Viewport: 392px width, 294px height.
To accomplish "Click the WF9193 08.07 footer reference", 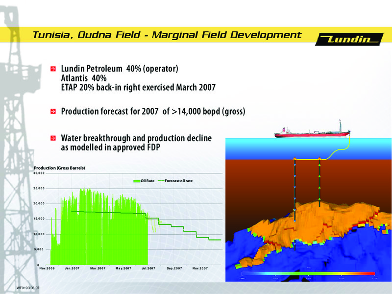I will pos(28,288).
